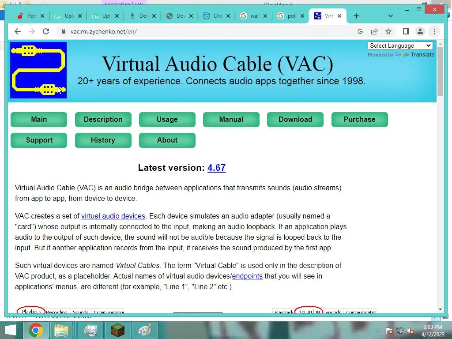Click the History button
Image resolution: width=452 pixels, height=339 pixels.
click(x=103, y=140)
